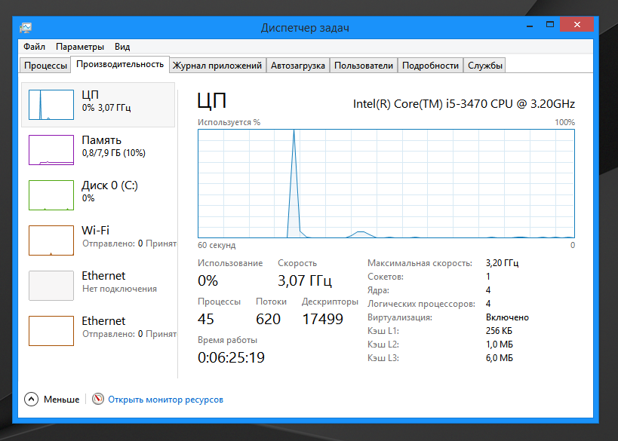Open the Подробности tab
This screenshot has width=618, height=441.
[430, 66]
